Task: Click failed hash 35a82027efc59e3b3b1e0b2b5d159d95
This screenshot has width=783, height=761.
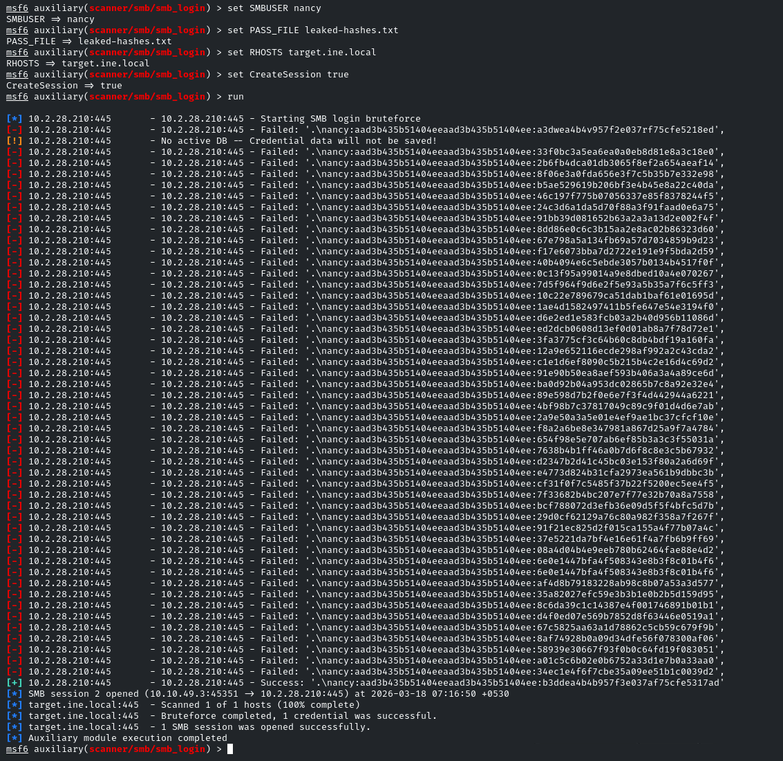Action: click(x=625, y=594)
